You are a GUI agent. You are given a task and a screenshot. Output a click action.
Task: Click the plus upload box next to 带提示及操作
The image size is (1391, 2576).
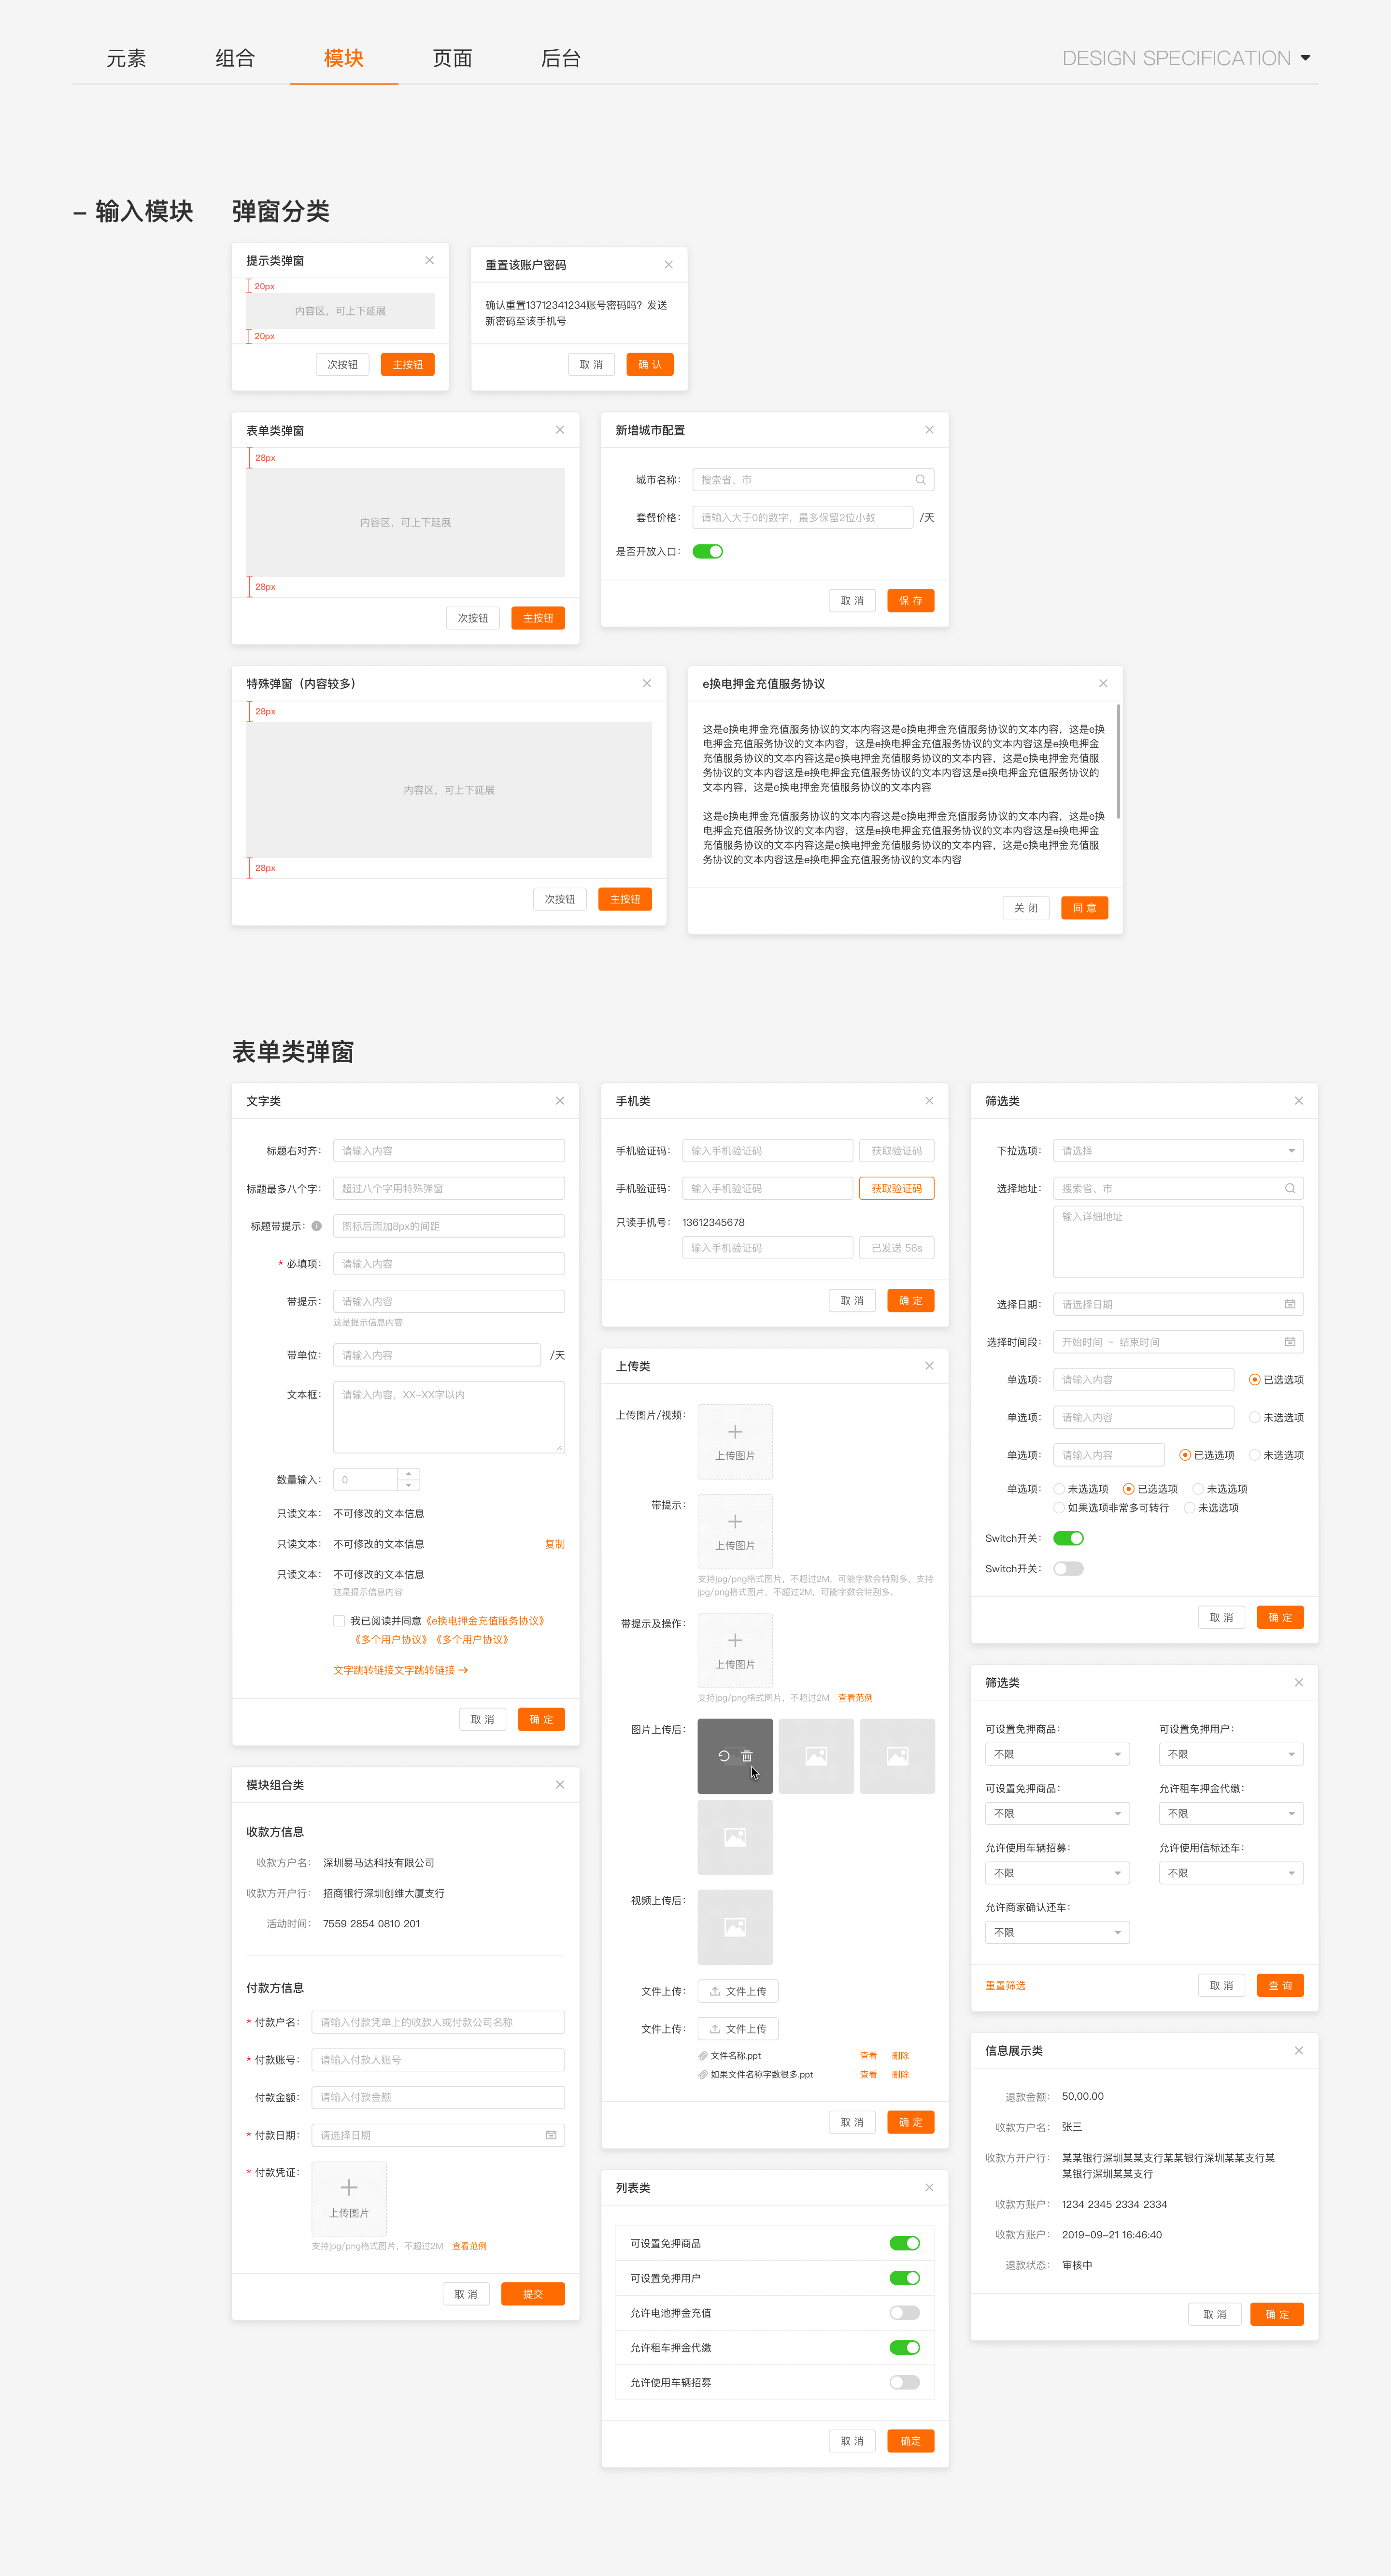[735, 1650]
